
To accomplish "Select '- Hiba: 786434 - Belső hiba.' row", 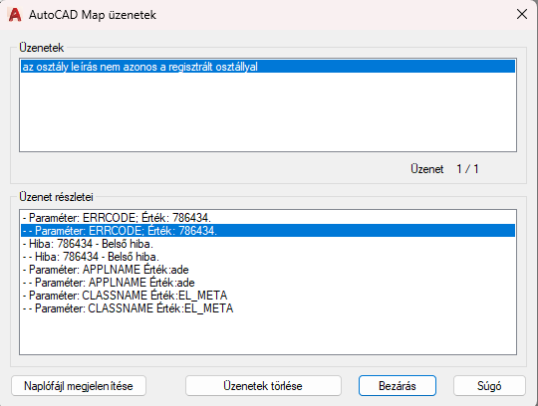I will click(x=268, y=244).
